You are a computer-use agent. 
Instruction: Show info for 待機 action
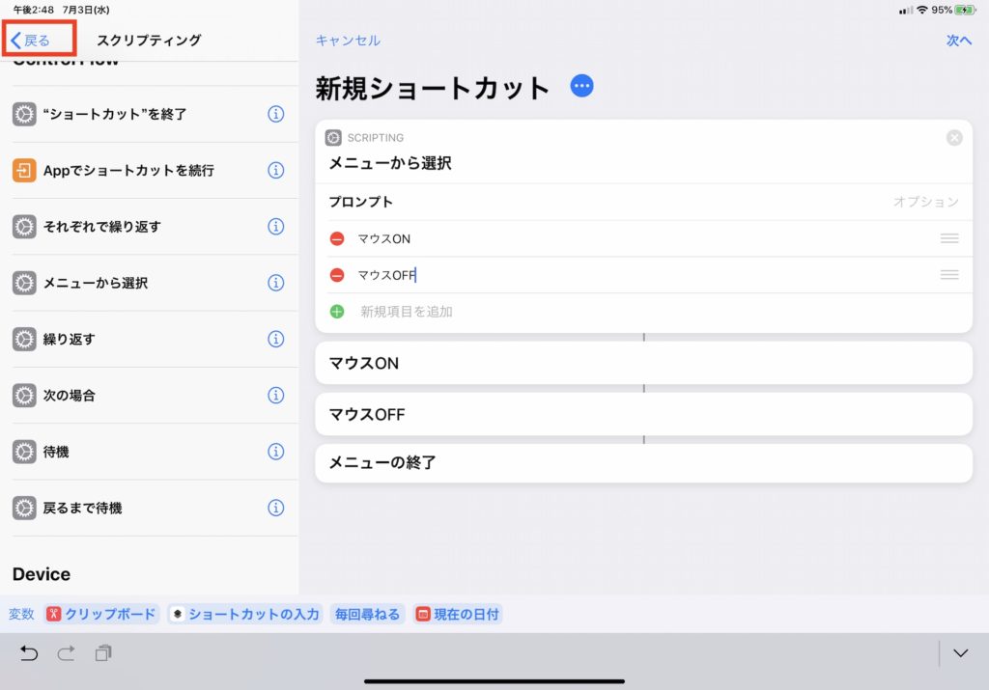(x=275, y=452)
